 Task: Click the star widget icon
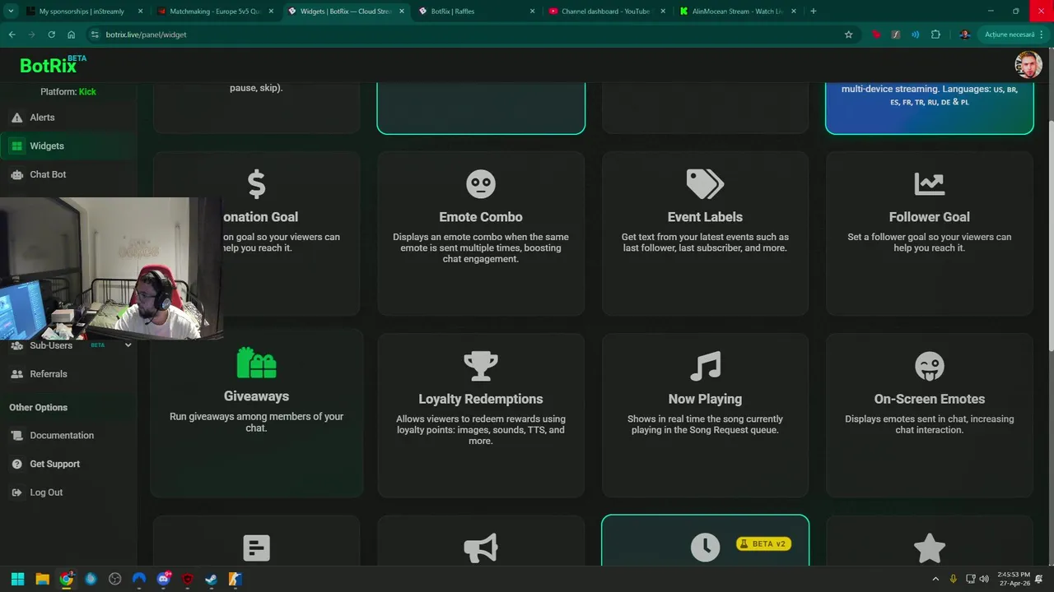click(x=930, y=548)
